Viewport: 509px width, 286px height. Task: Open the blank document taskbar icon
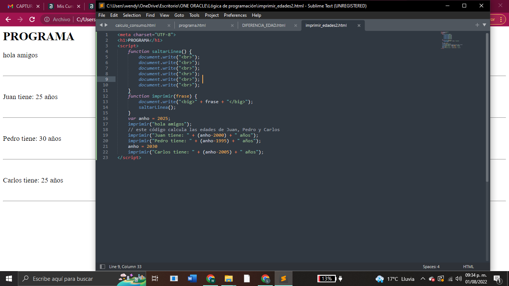point(247,279)
